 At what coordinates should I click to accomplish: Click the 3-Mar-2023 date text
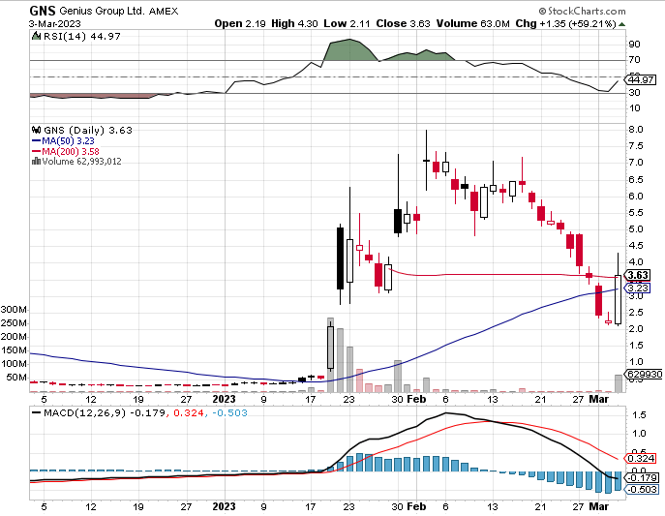55,24
